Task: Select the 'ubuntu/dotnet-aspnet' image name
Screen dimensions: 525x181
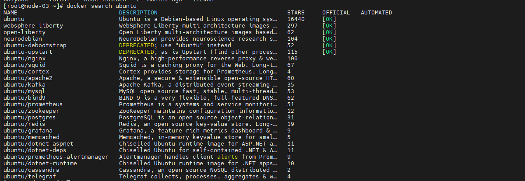Action: (39, 143)
